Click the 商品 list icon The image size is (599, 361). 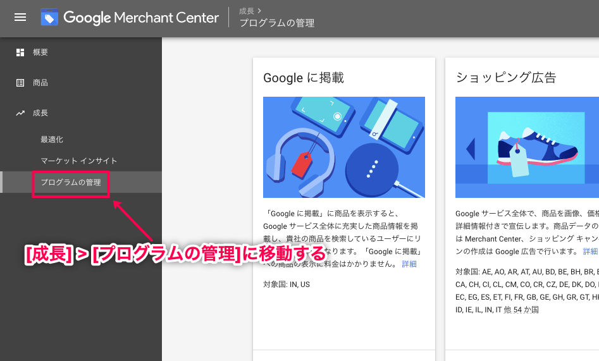tap(20, 83)
